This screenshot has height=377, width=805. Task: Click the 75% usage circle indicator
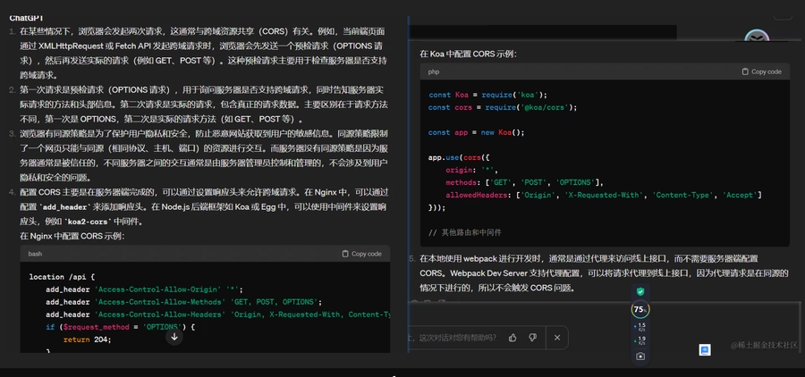[x=640, y=310]
